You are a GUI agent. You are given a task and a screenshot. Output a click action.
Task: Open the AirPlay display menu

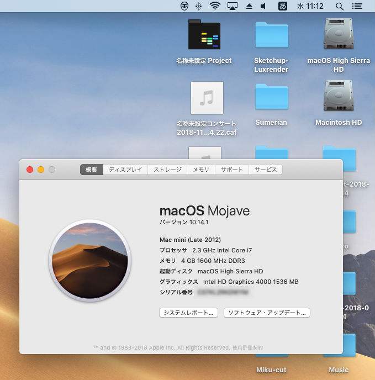pyautogui.click(x=232, y=6)
